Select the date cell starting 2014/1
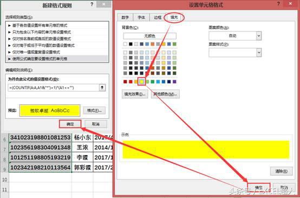Image resolution: width=300 pixels, height=198 pixels. coord(103,147)
